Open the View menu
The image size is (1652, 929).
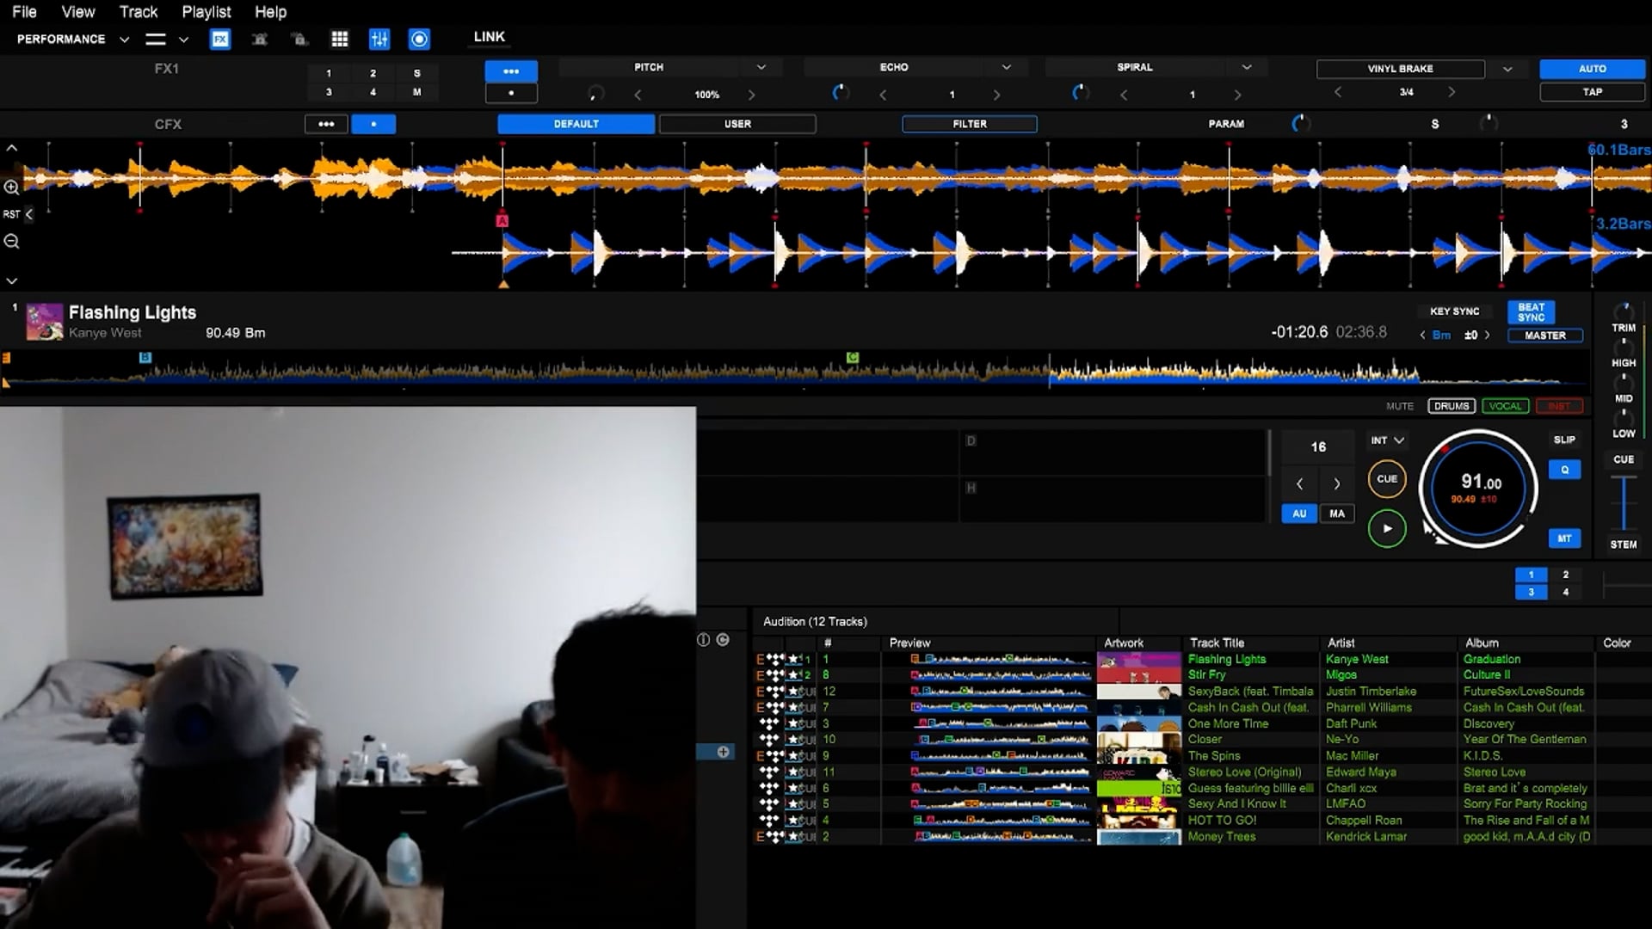click(x=78, y=12)
